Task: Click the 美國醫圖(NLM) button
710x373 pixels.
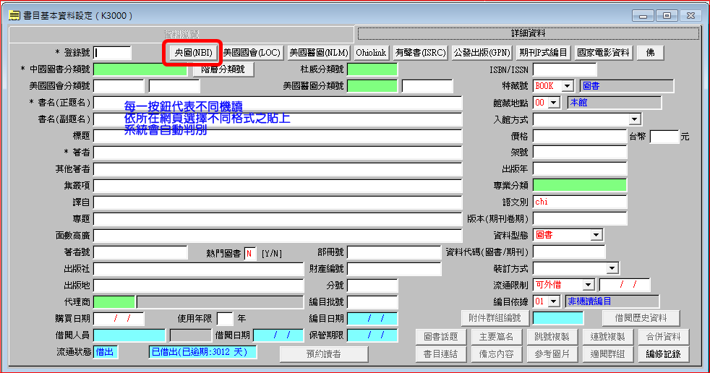Action: [x=319, y=53]
